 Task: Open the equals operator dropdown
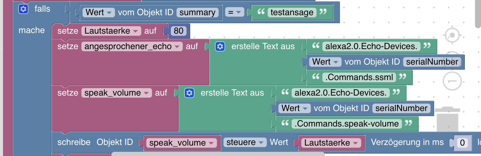(234, 13)
